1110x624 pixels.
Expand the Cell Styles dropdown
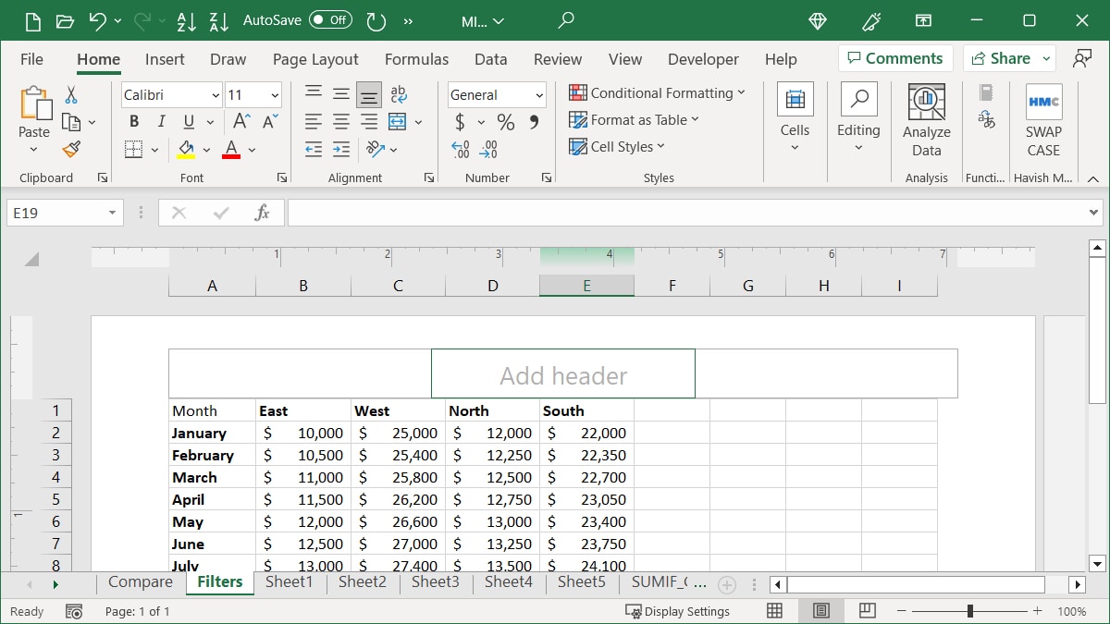[x=617, y=146]
